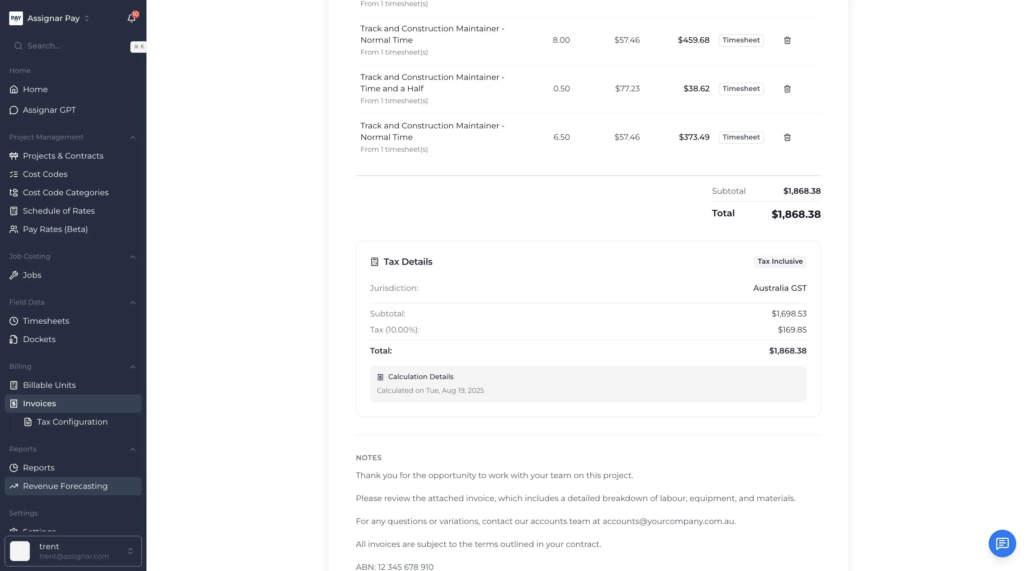Open the chat support bubble
The width and height of the screenshot is (1030, 571).
[1002, 543]
